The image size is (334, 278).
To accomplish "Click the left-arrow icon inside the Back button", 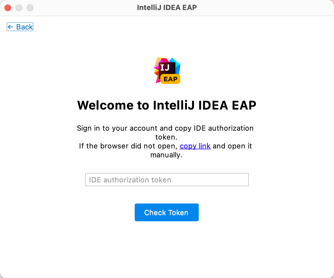I will [x=11, y=27].
